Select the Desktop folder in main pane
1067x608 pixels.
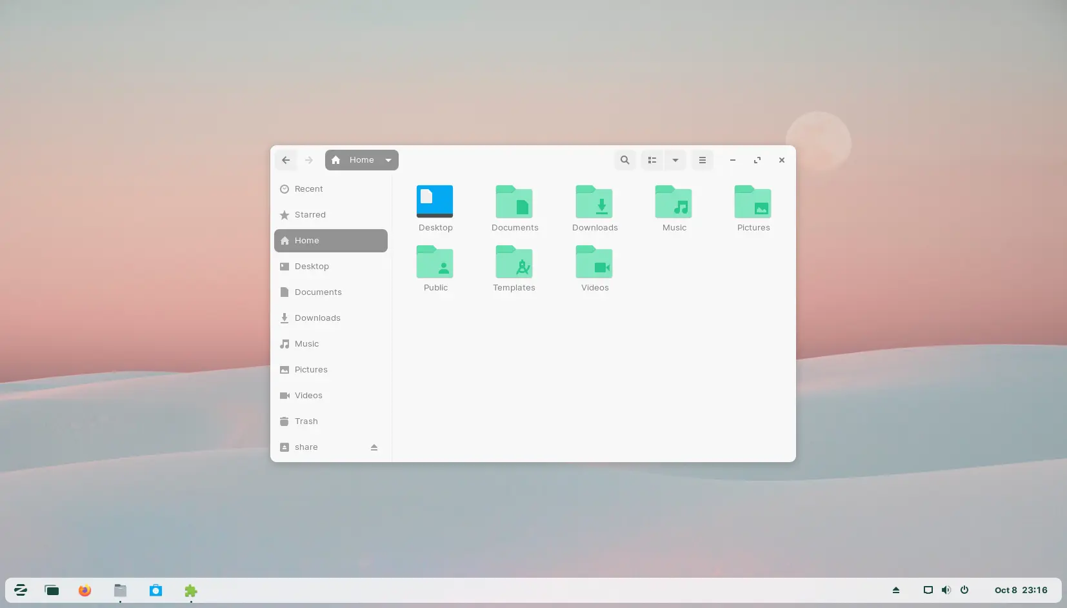(x=435, y=202)
